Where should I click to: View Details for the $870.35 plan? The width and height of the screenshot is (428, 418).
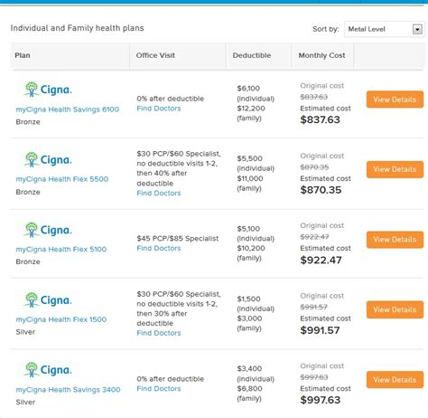pyautogui.click(x=395, y=169)
